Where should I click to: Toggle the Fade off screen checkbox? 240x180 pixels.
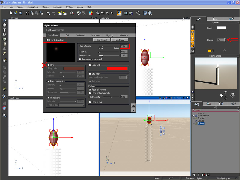90,90
